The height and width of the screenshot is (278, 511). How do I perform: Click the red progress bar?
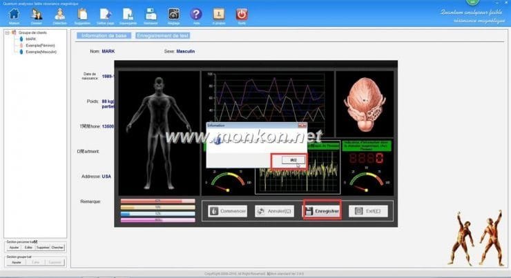[157, 201]
